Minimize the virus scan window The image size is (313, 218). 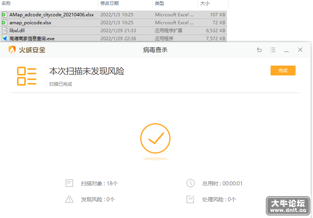(x=286, y=50)
